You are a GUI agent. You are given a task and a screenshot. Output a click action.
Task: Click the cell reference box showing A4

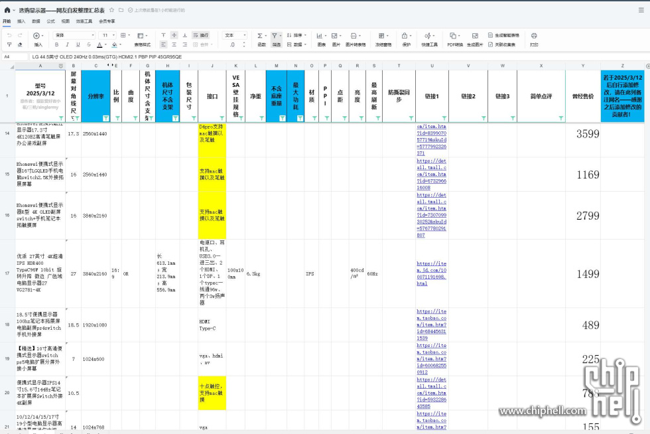coord(15,57)
